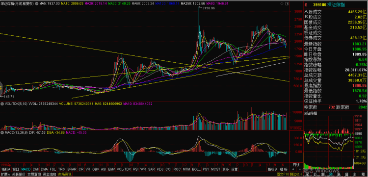Click the 更多 indicators button
368x177 pixels.
tap(226, 169)
